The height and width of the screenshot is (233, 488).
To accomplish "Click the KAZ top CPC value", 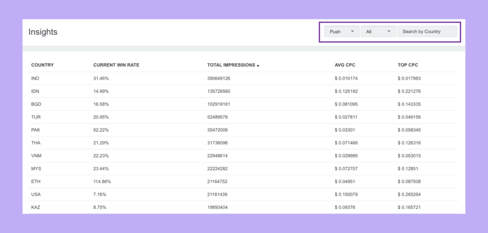I will click(411, 207).
